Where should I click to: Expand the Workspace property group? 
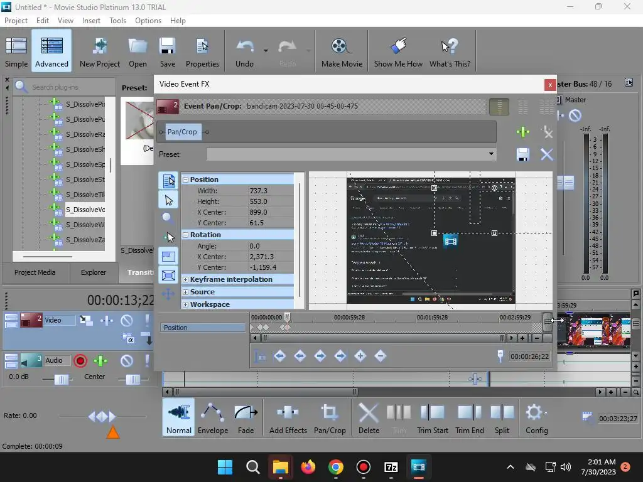click(185, 304)
